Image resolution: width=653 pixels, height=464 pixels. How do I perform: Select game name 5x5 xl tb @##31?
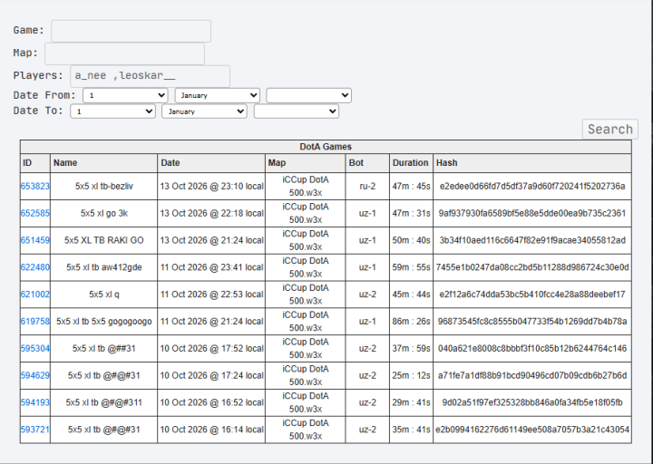click(104, 349)
